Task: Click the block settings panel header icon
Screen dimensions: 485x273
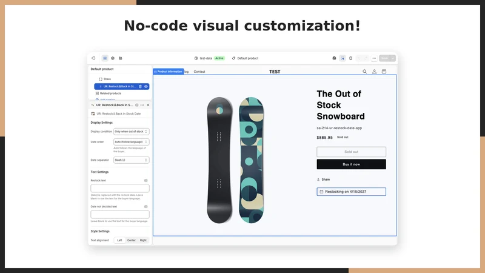Action: click(x=93, y=105)
